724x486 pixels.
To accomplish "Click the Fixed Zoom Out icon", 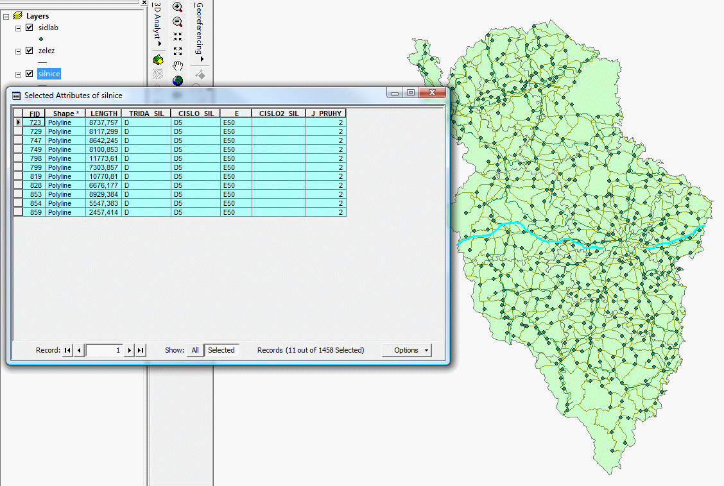I will [178, 51].
